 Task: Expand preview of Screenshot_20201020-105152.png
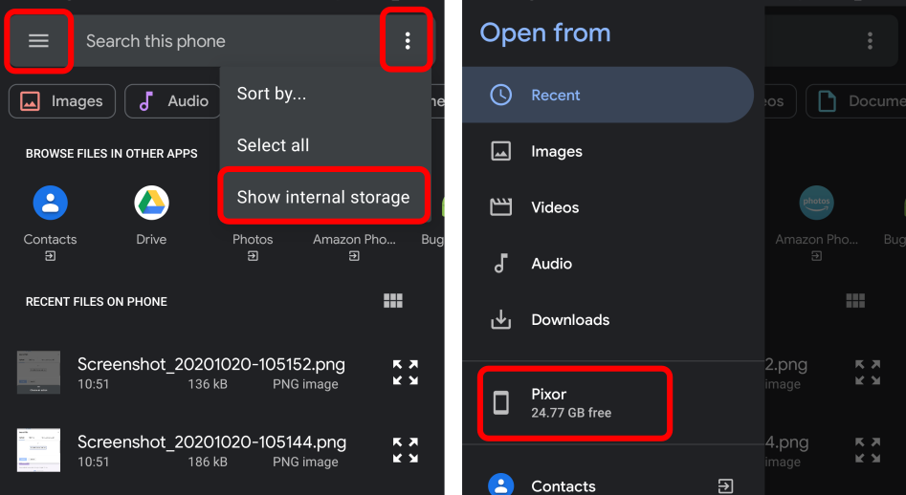tap(406, 373)
